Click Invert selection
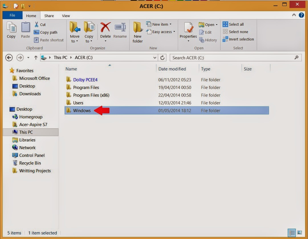Screen dimensions: 308x239 tap(238, 39)
